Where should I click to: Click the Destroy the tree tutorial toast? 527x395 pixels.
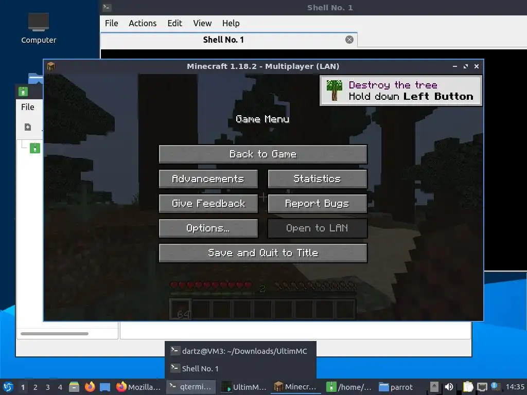[x=401, y=91]
